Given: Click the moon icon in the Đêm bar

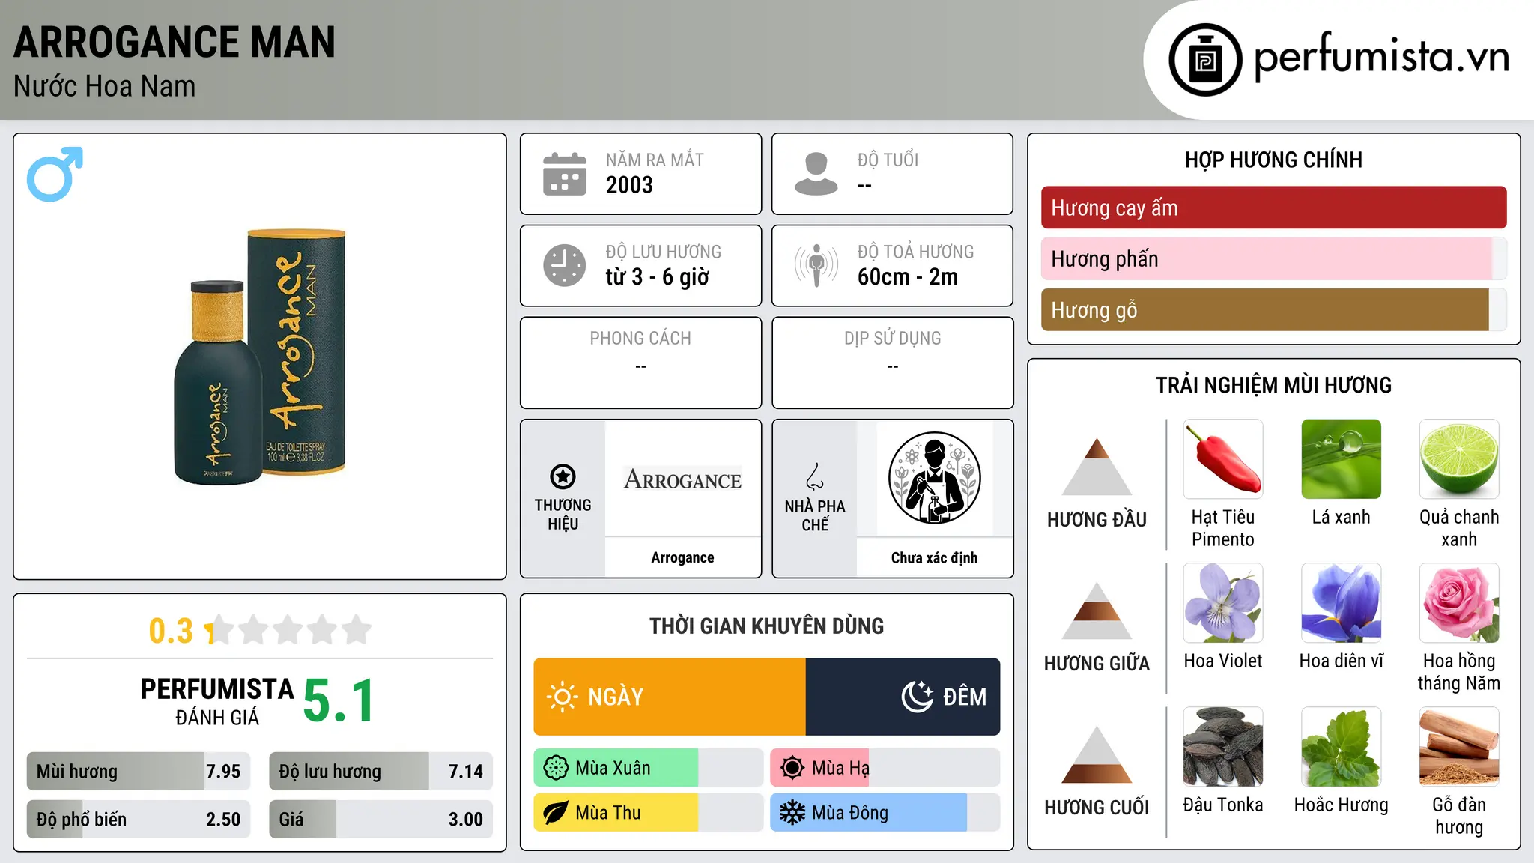Looking at the screenshot, I should click(x=917, y=697).
